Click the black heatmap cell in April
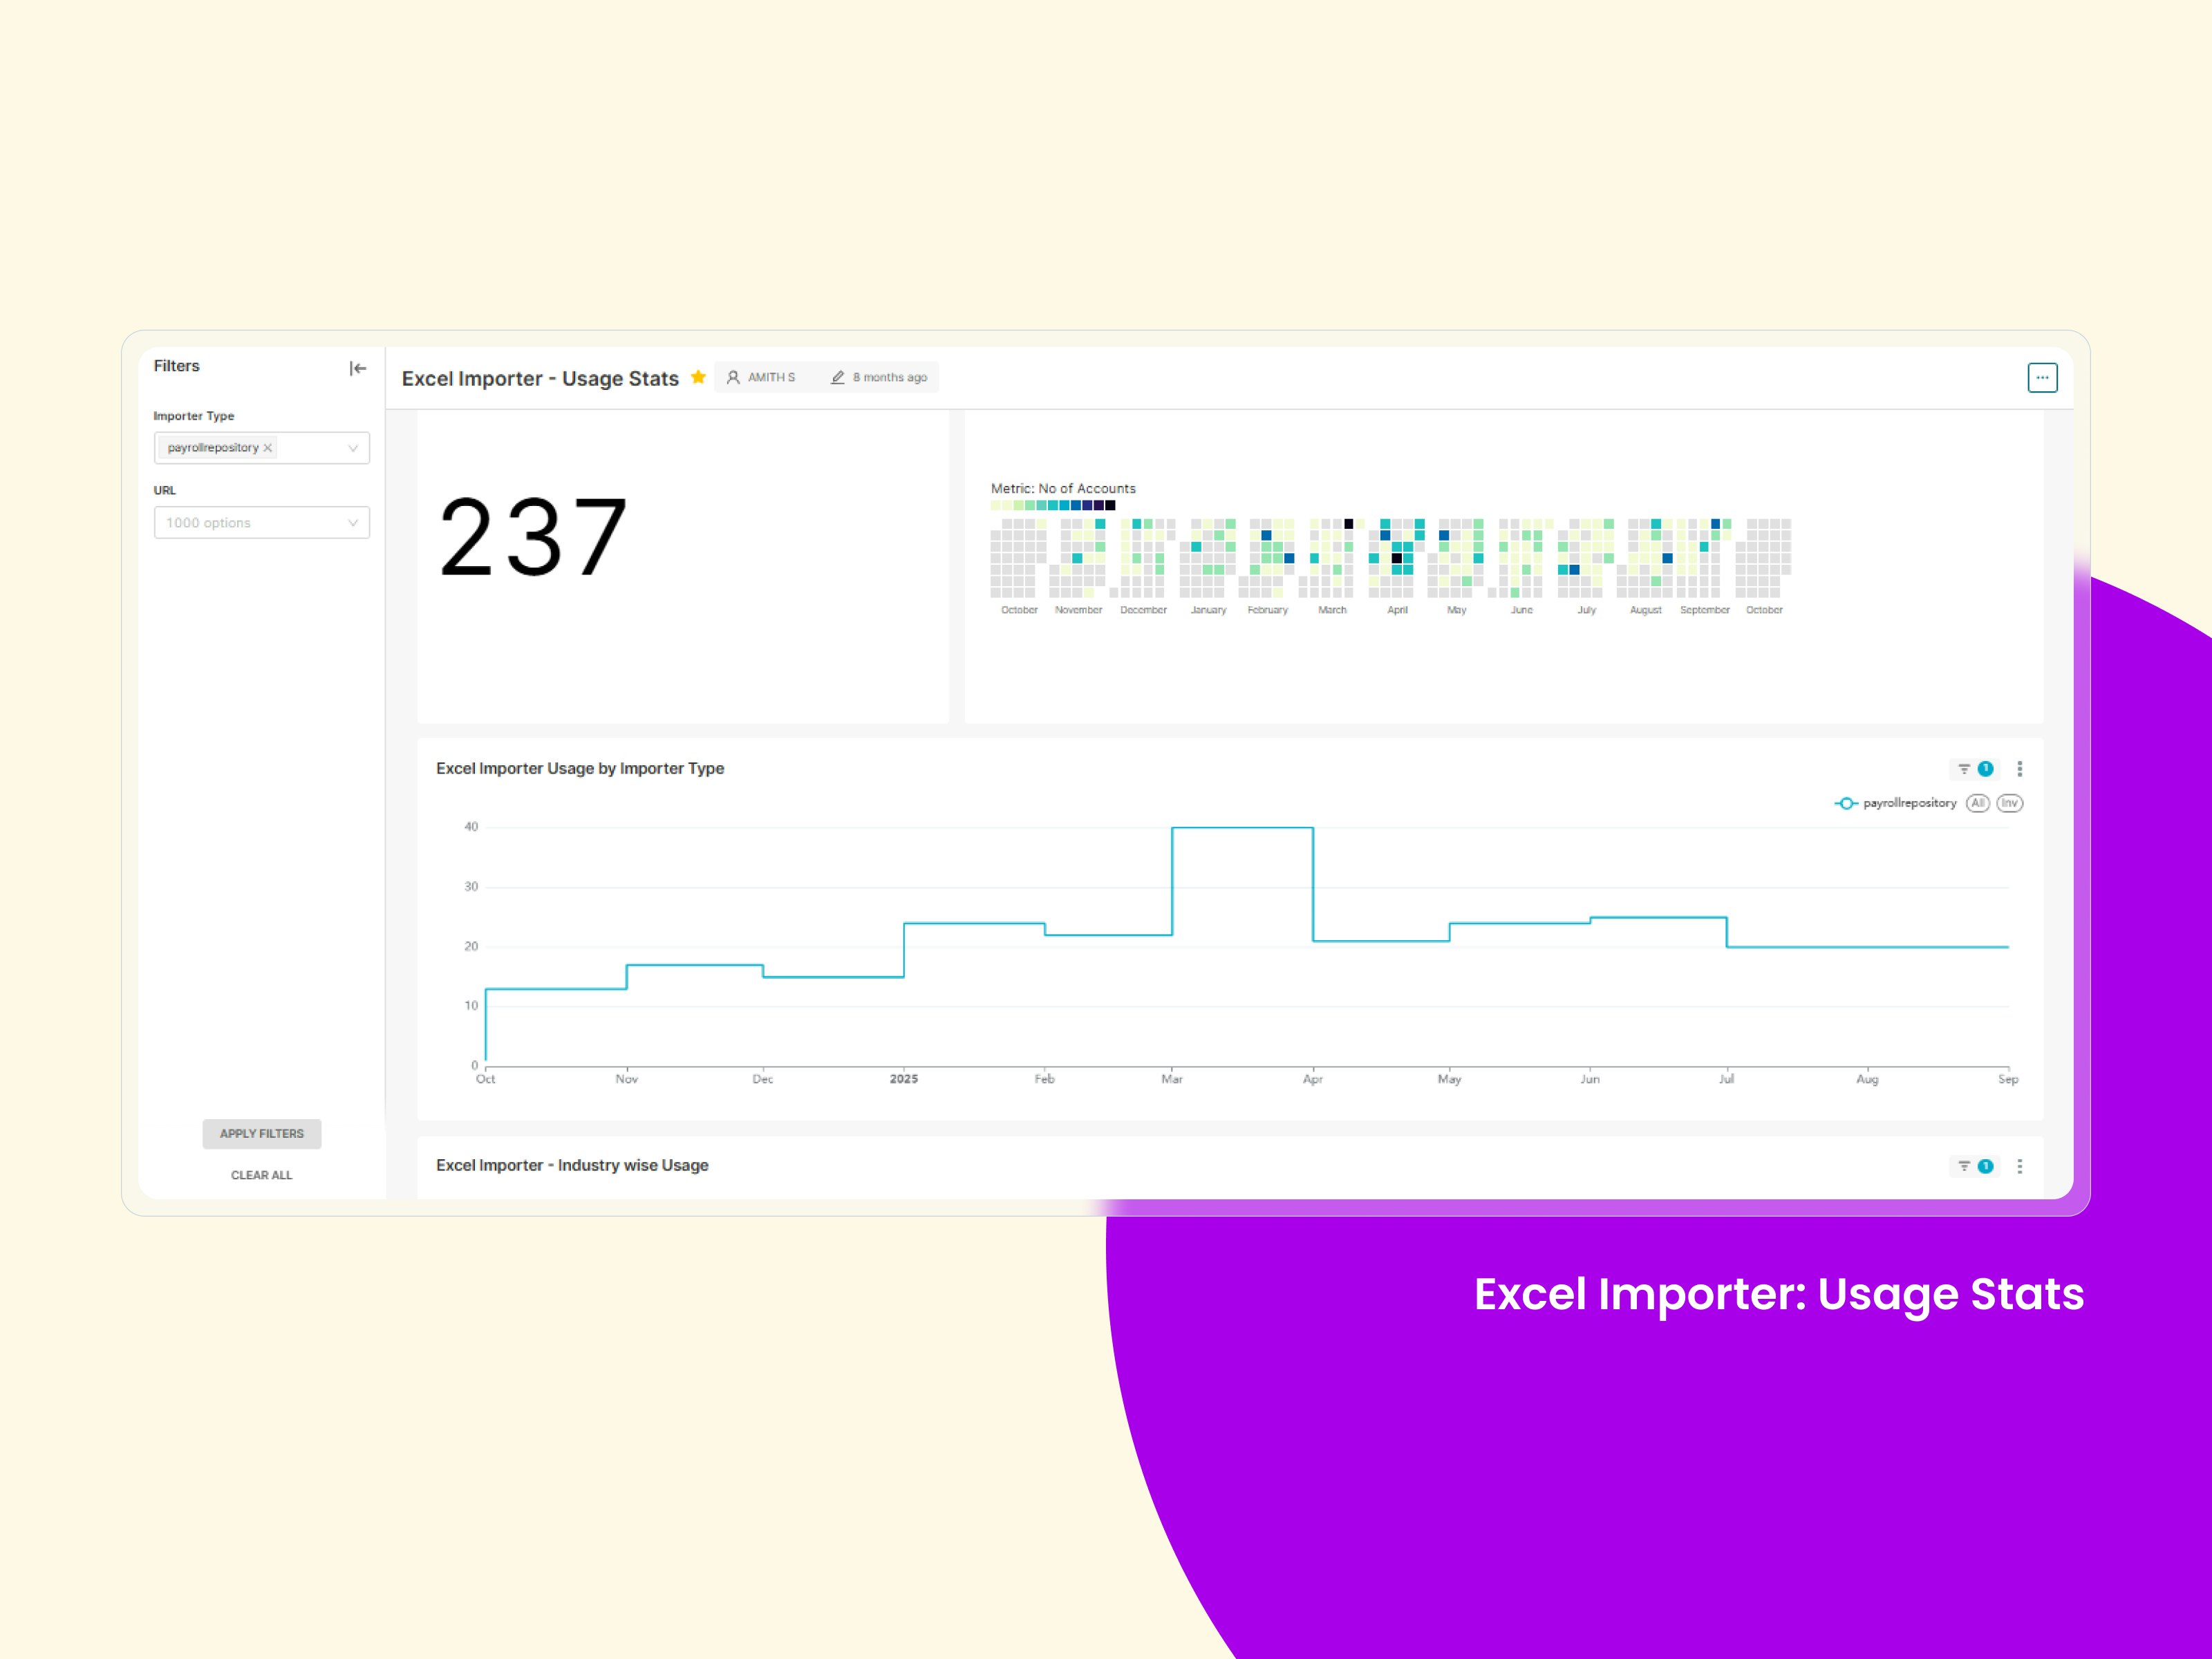Viewport: 2212px width, 1659px height. (x=1397, y=558)
